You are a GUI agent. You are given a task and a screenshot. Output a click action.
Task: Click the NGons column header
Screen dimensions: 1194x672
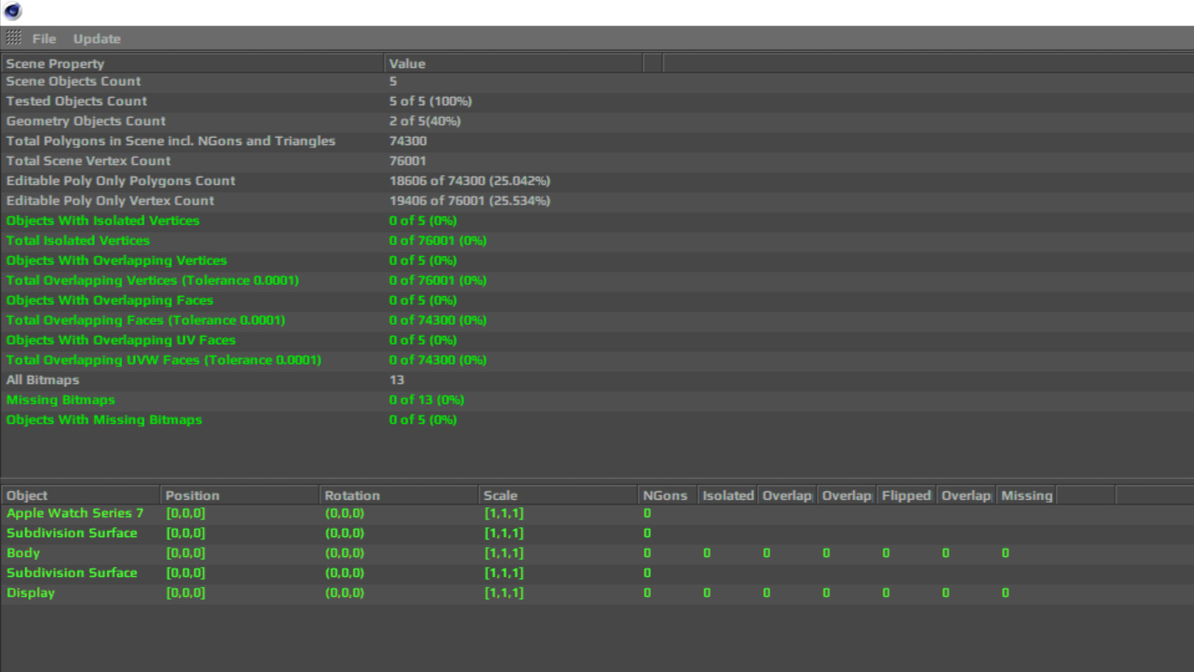(665, 496)
